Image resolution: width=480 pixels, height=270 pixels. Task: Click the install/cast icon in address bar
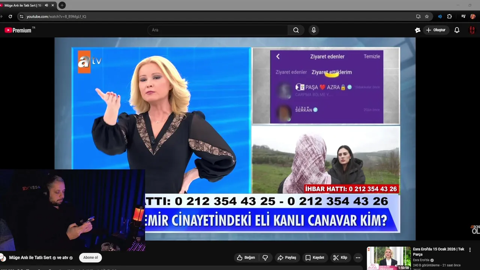418,16
